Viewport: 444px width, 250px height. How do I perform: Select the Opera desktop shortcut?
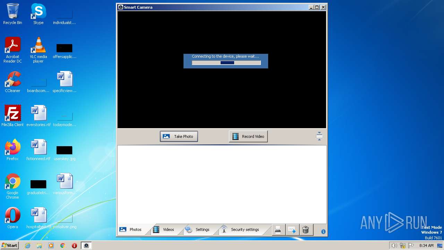pyautogui.click(x=12, y=218)
